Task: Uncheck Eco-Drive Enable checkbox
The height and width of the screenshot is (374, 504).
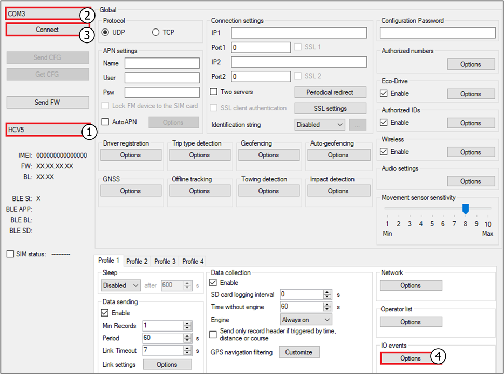Action: click(x=384, y=93)
